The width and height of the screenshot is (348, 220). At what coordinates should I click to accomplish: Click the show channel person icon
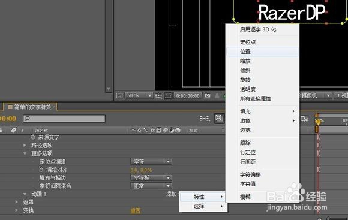[x=217, y=95]
